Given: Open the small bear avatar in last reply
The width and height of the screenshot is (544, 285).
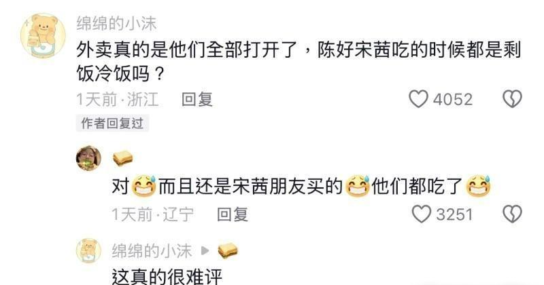Looking at the screenshot, I should tap(89, 250).
